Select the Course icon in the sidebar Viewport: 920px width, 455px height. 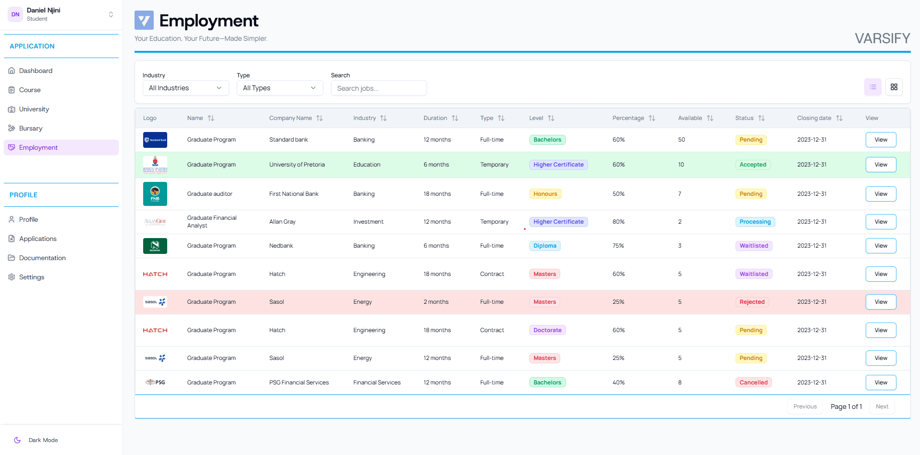tap(12, 90)
